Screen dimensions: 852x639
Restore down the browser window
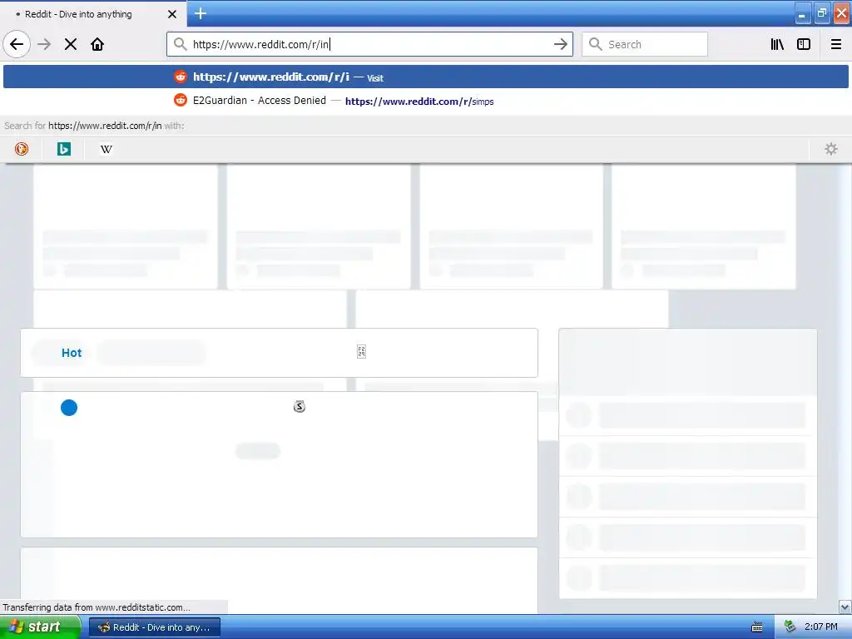point(822,13)
